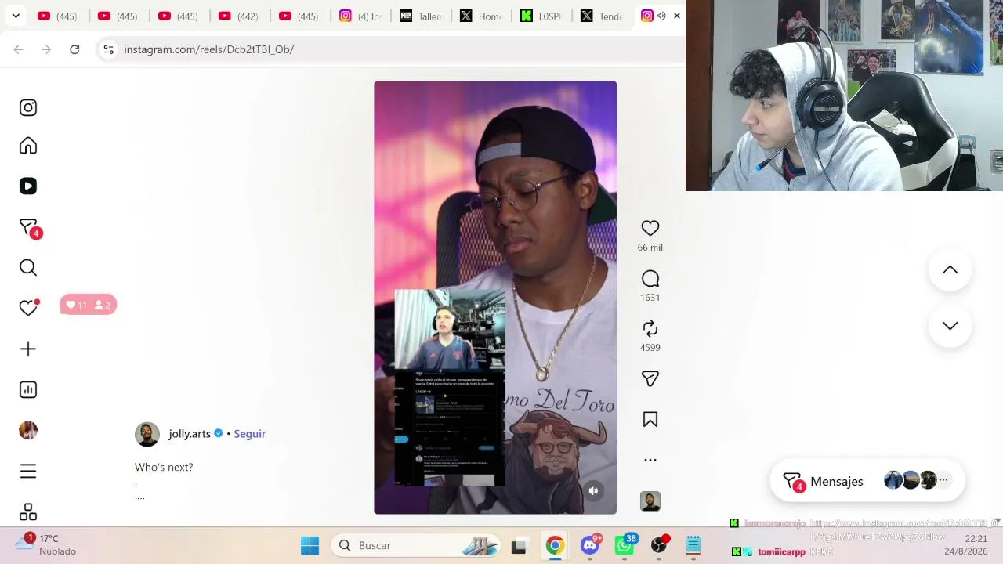Open Instagram search from sidebar
1003x564 pixels.
click(28, 268)
